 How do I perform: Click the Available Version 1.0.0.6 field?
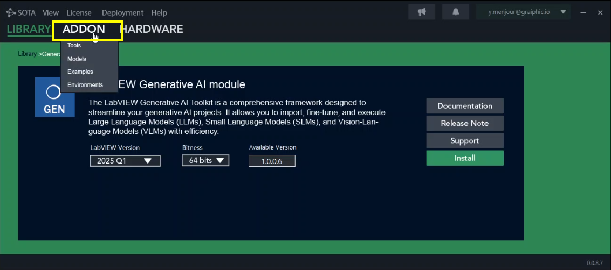(272, 161)
